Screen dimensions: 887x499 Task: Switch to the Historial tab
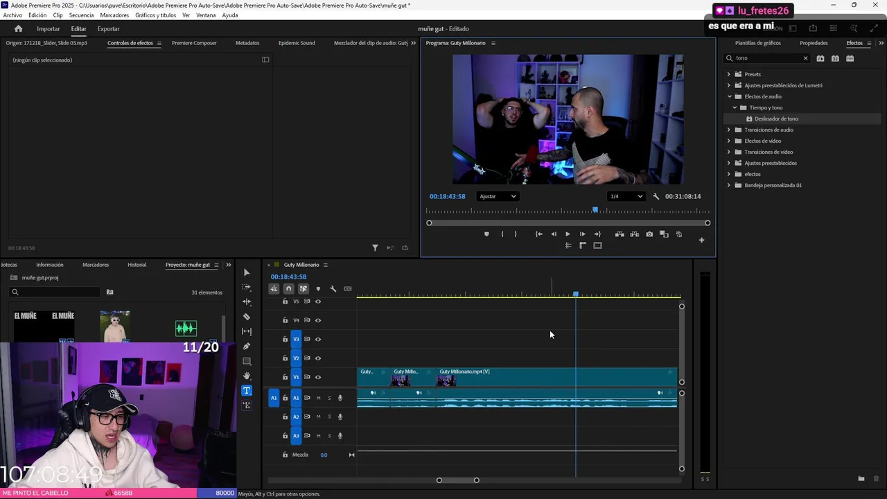point(137,265)
